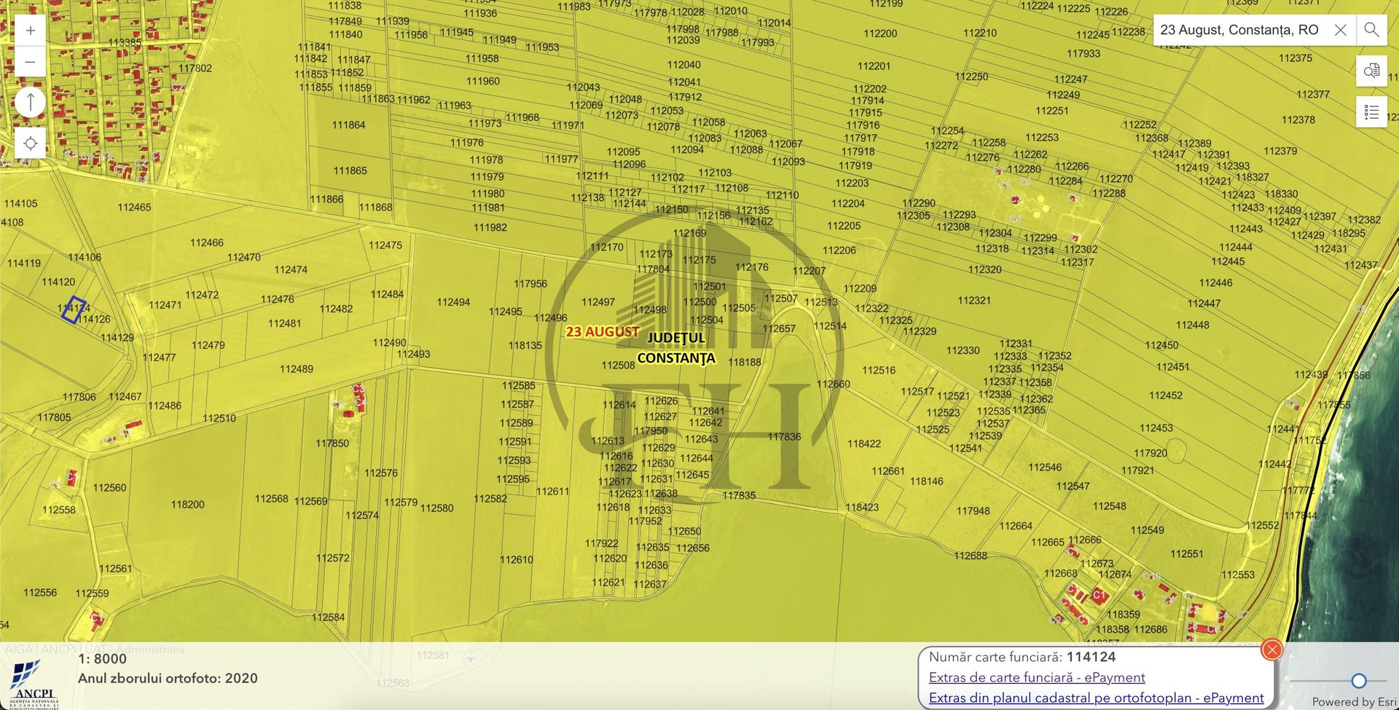Close the cadastral info popup
The width and height of the screenshot is (1399, 710).
[1271, 649]
